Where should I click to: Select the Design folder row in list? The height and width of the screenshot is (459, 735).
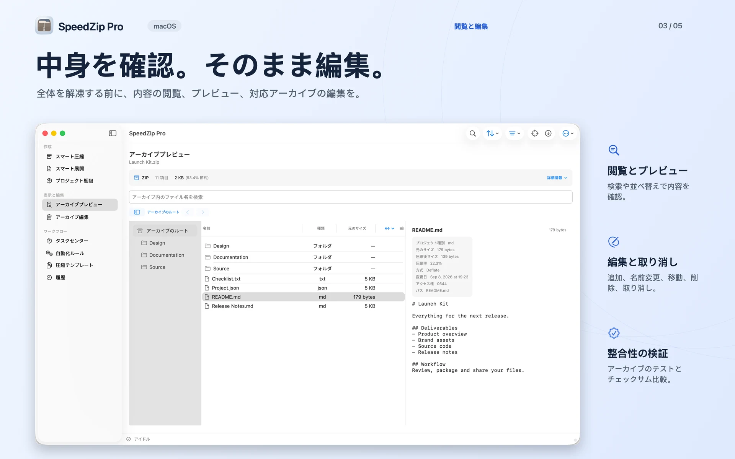(303, 246)
